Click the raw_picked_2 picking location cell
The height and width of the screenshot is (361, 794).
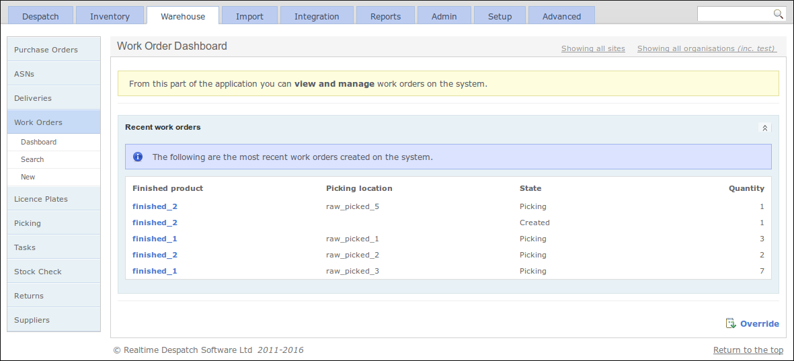coord(352,255)
